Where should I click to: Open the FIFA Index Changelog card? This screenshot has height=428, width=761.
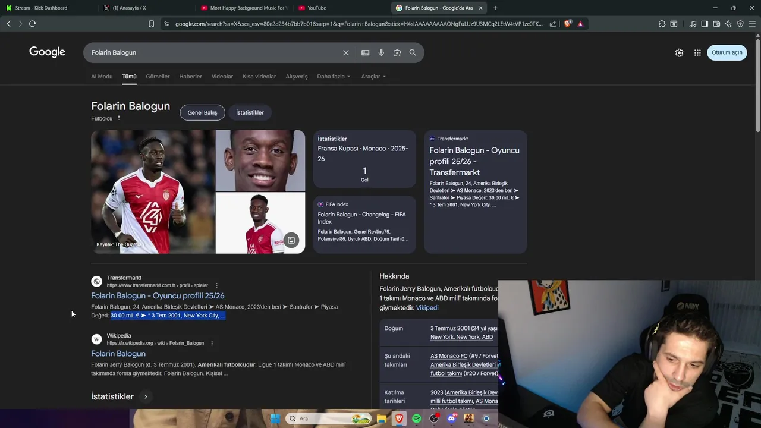[x=364, y=225]
